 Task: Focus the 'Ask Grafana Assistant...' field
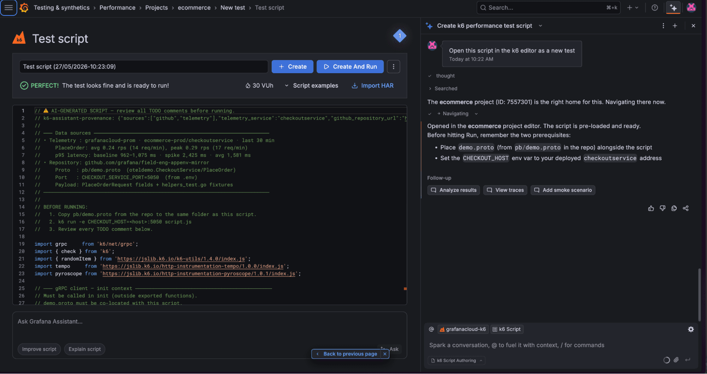209,322
